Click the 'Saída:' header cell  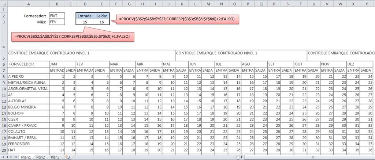click(102, 16)
